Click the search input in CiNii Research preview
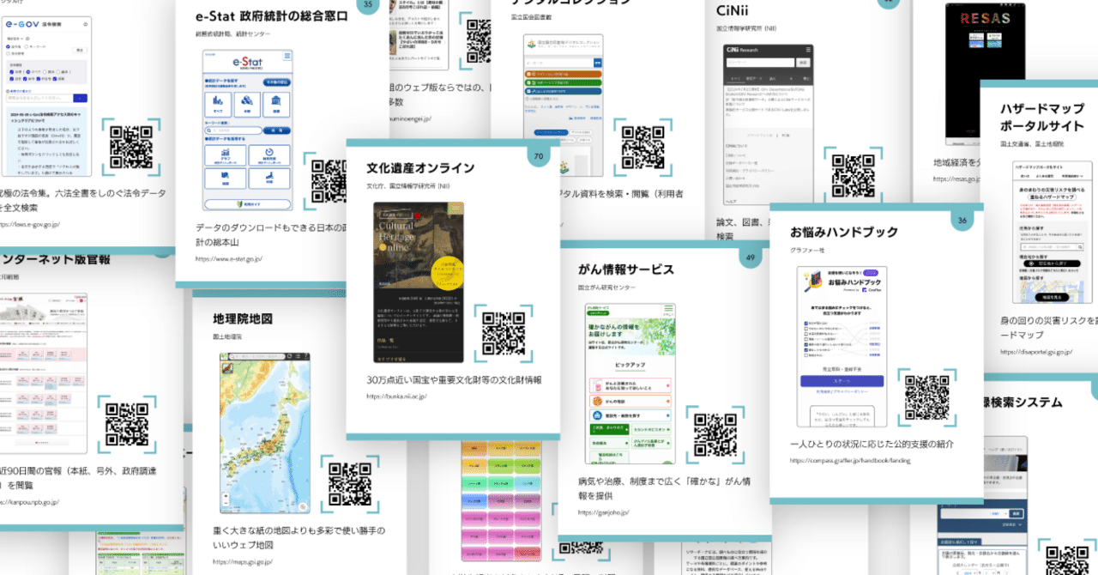 tap(760, 63)
